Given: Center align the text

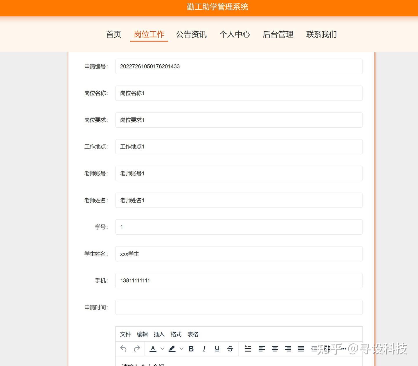Looking at the screenshot, I should pos(275,349).
